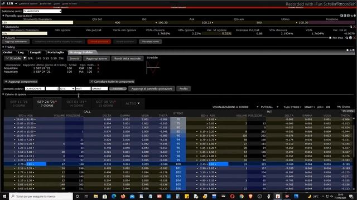
Task: Open Microsoft Store from the taskbar
Action: (x=105, y=196)
